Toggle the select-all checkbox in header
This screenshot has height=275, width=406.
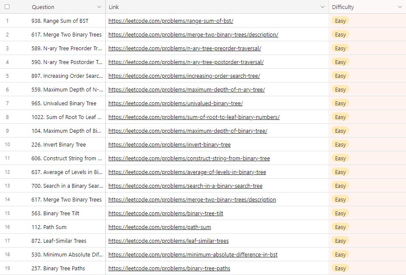pyautogui.click(x=7, y=7)
